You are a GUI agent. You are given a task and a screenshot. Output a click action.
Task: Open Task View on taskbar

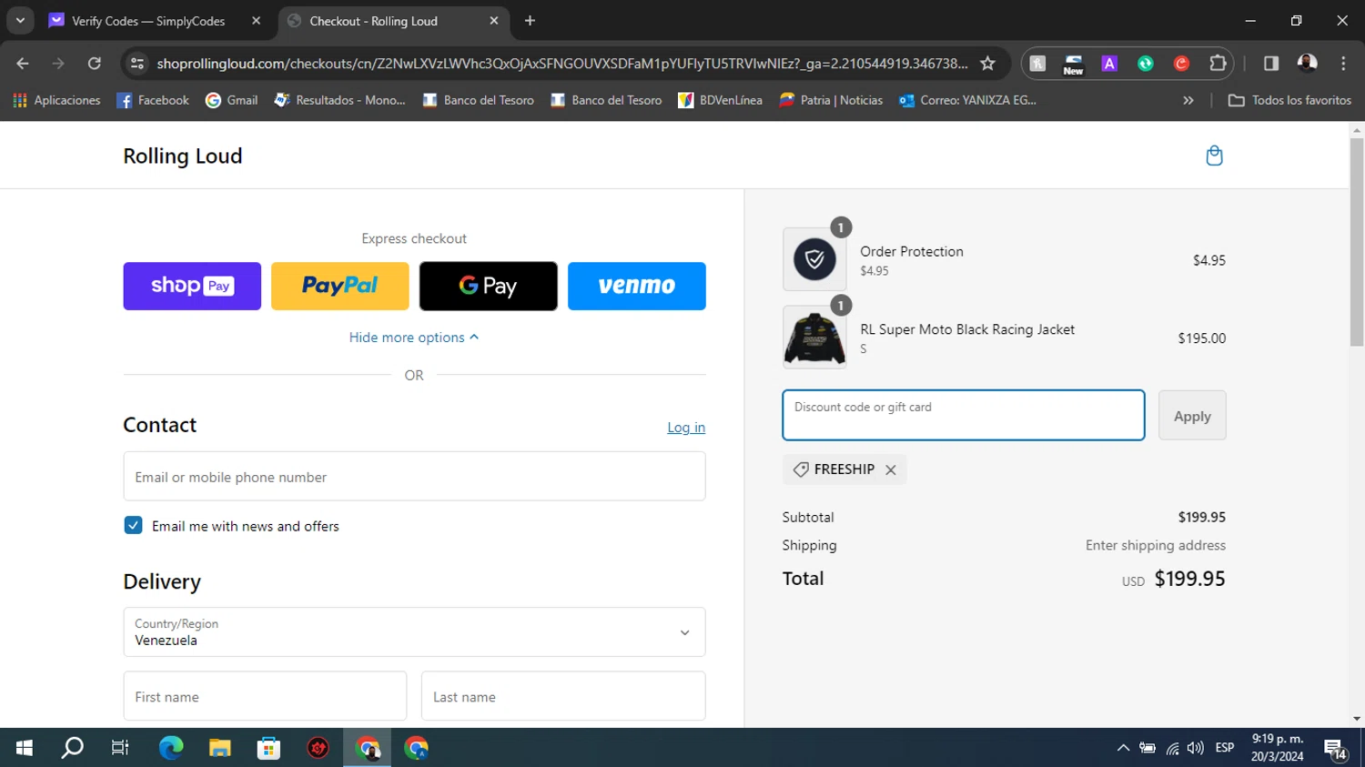pyautogui.click(x=120, y=748)
